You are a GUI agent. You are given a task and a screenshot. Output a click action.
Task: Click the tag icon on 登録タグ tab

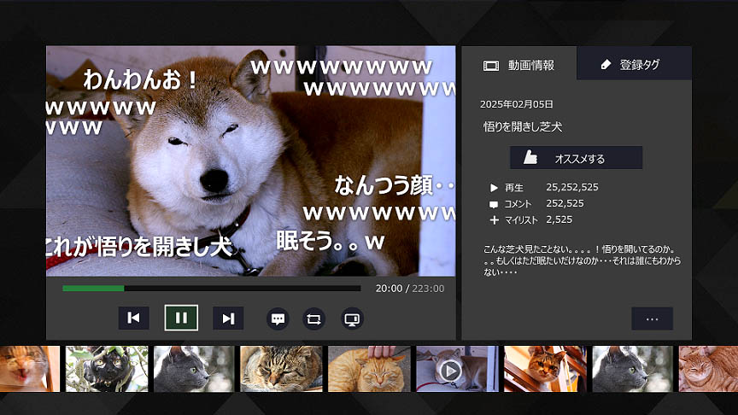606,64
